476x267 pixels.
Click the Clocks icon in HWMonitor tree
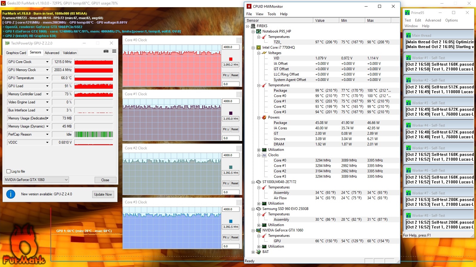(x=264, y=155)
